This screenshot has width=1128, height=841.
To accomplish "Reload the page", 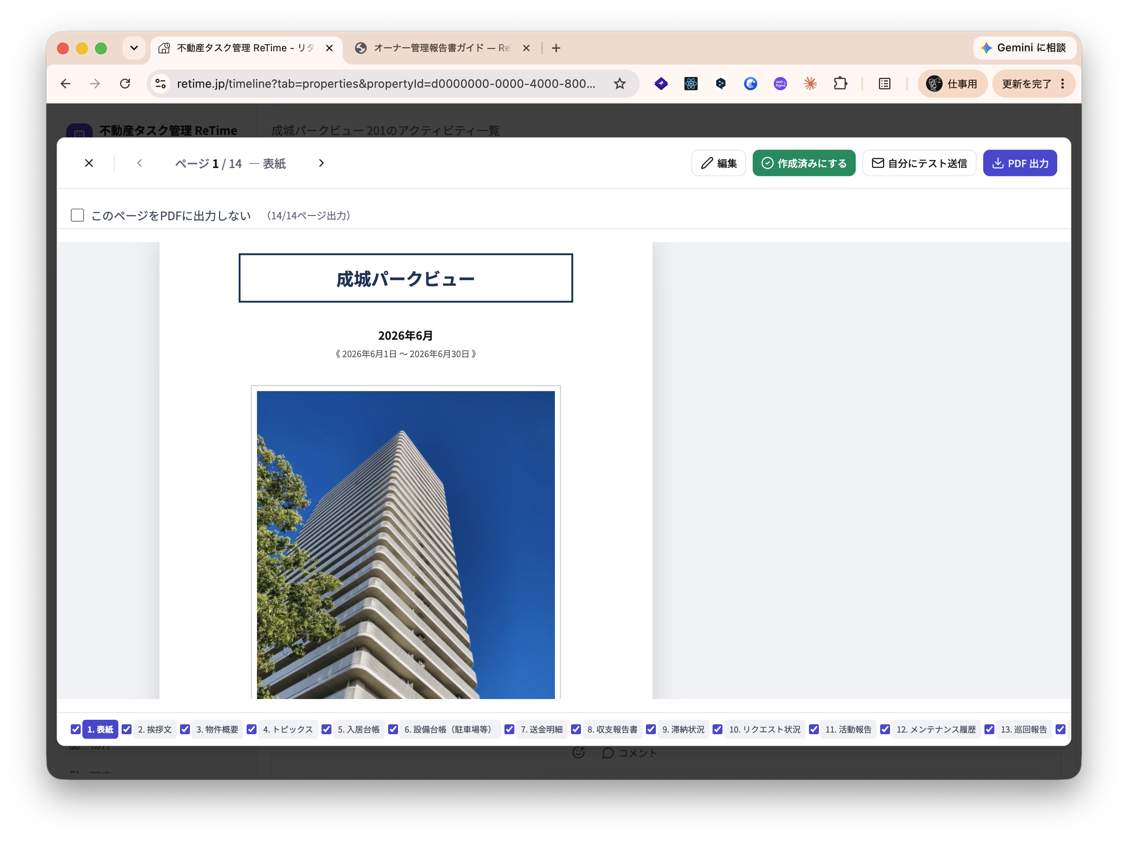I will pyautogui.click(x=125, y=84).
